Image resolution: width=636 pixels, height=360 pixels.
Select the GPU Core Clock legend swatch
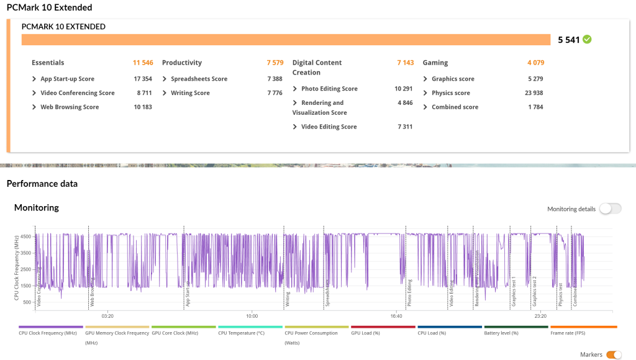[184, 326]
